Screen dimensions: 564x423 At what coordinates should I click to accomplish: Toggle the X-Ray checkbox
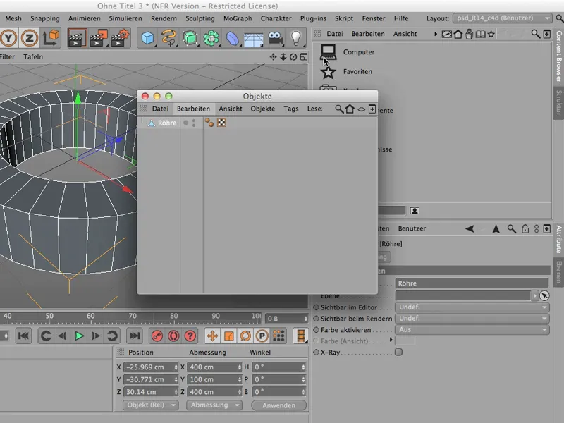point(399,352)
